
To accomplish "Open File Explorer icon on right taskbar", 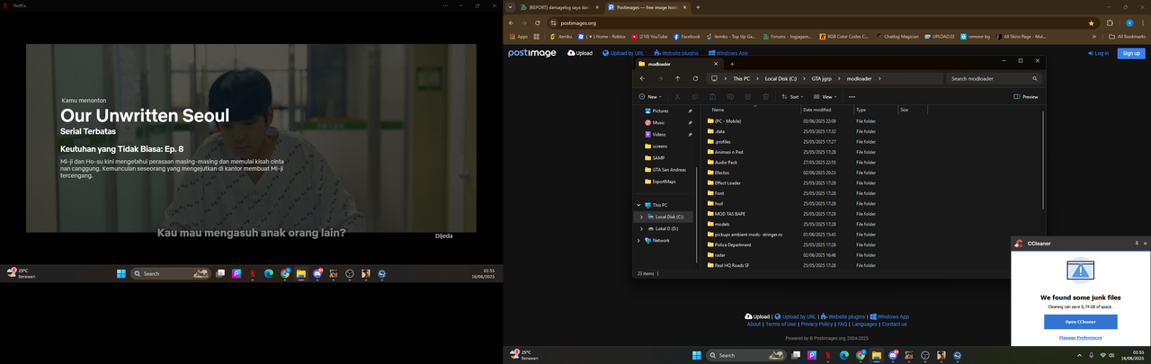I will coord(876,355).
